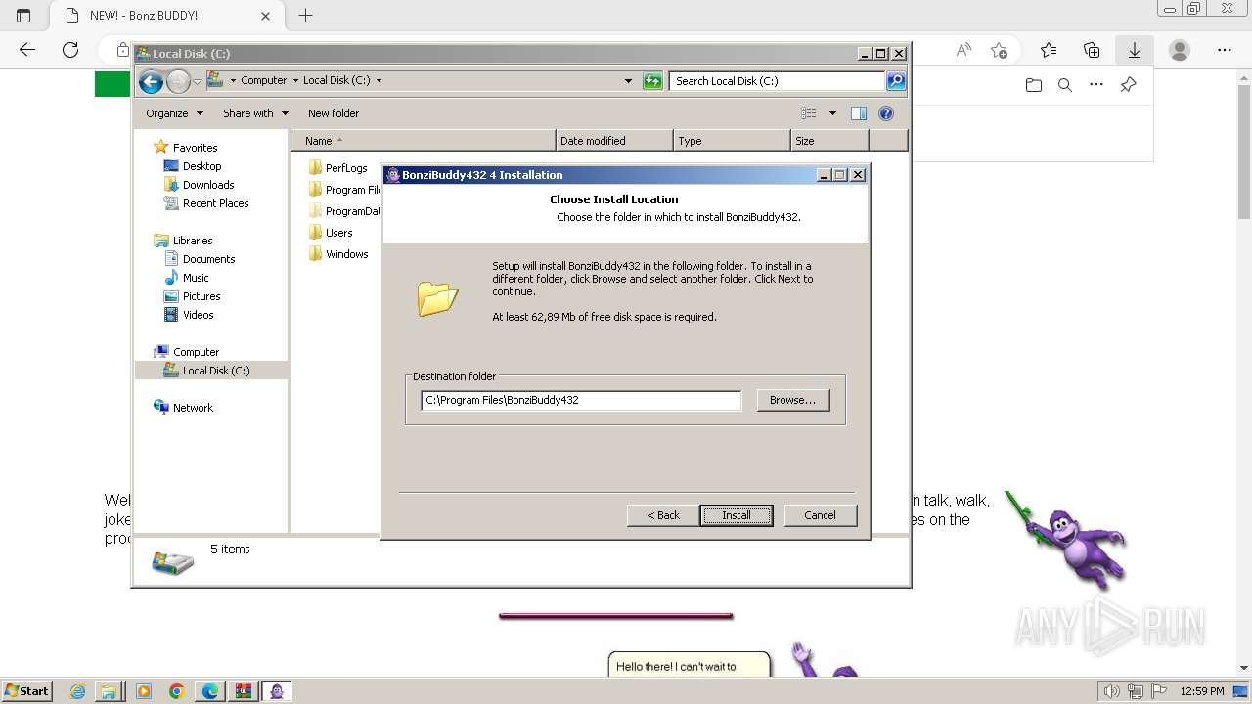Click the Windows Start button
The width and height of the screenshot is (1252, 704).
point(26,690)
